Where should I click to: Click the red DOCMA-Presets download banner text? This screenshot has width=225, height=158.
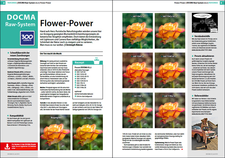pyautogui.click(x=24, y=146)
